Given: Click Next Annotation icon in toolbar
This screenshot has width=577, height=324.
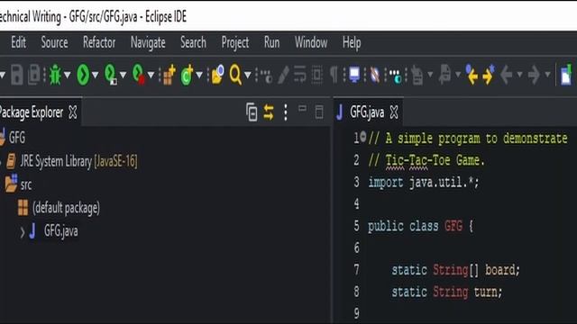Looking at the screenshot, I should 417,75.
